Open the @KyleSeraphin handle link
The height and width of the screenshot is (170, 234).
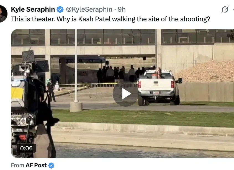point(89,9)
